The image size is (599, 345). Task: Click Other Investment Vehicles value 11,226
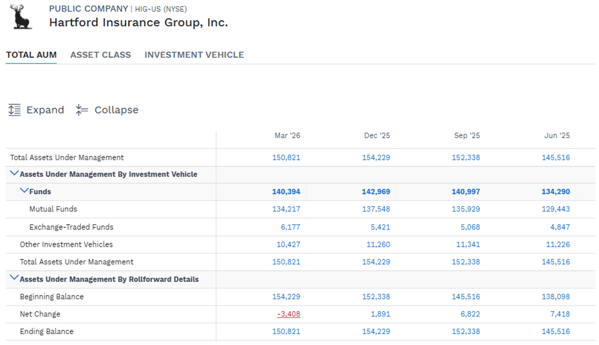click(x=558, y=244)
